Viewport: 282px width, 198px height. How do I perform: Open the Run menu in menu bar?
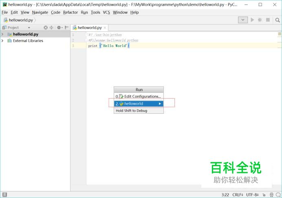[84, 12]
